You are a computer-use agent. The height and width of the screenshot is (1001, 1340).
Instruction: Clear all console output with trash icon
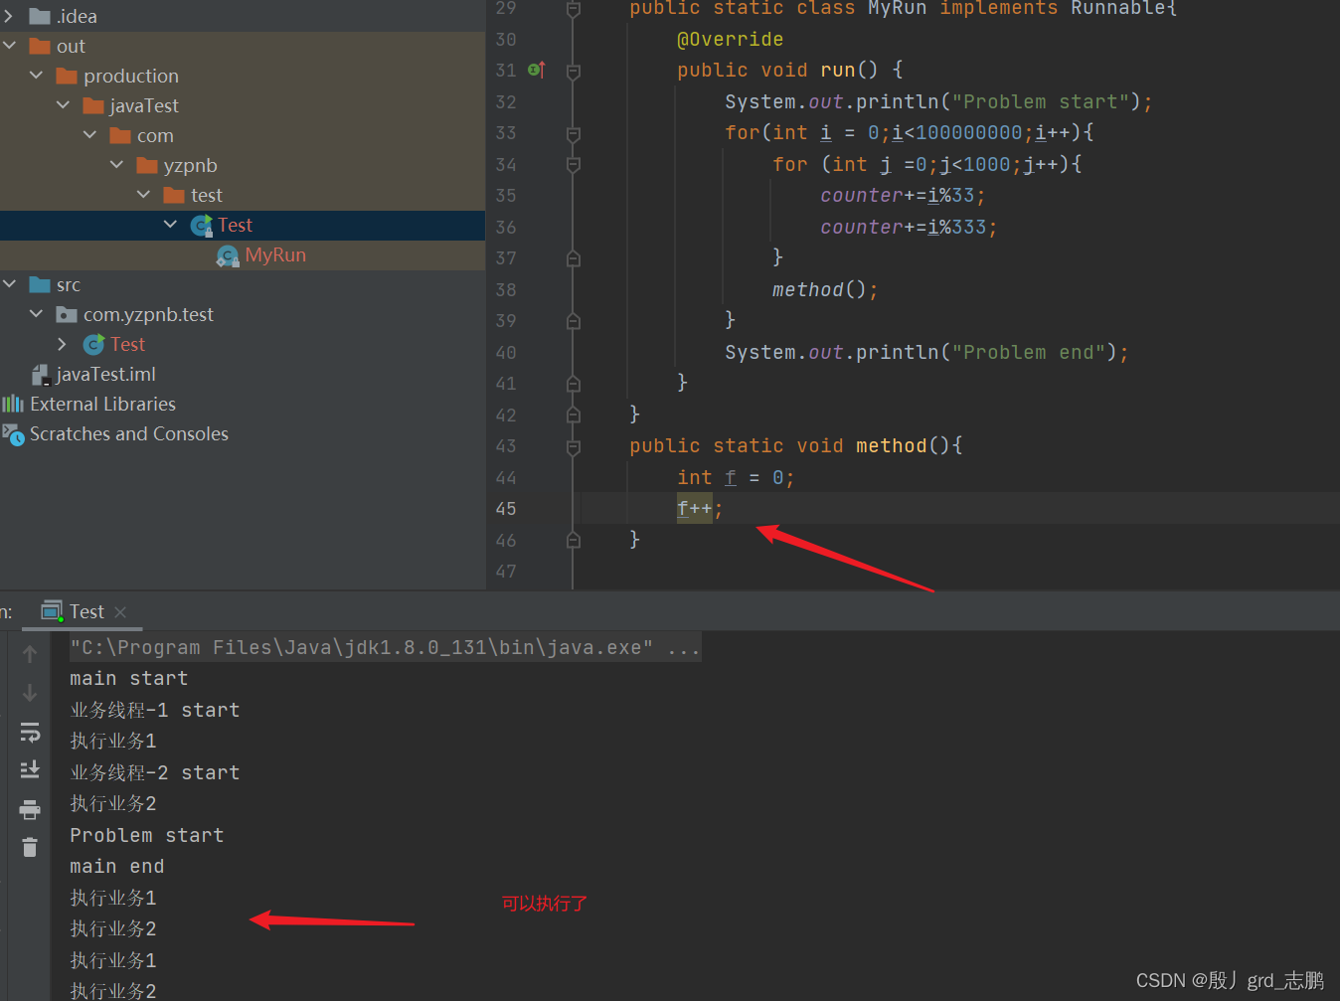tap(30, 847)
